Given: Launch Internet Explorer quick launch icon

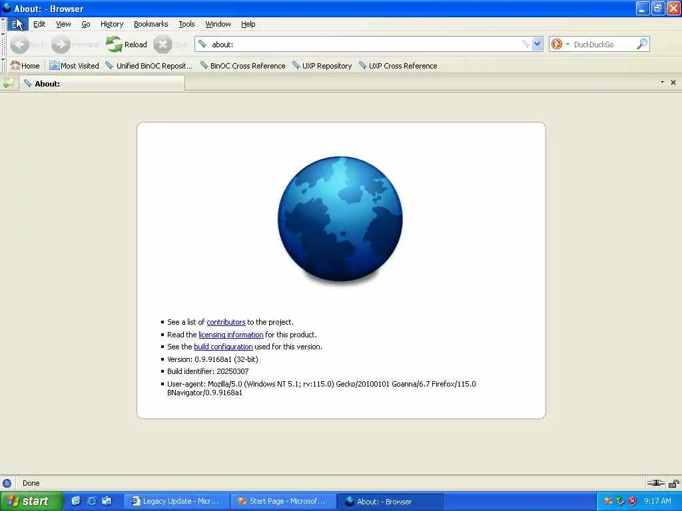Looking at the screenshot, I should (x=91, y=501).
